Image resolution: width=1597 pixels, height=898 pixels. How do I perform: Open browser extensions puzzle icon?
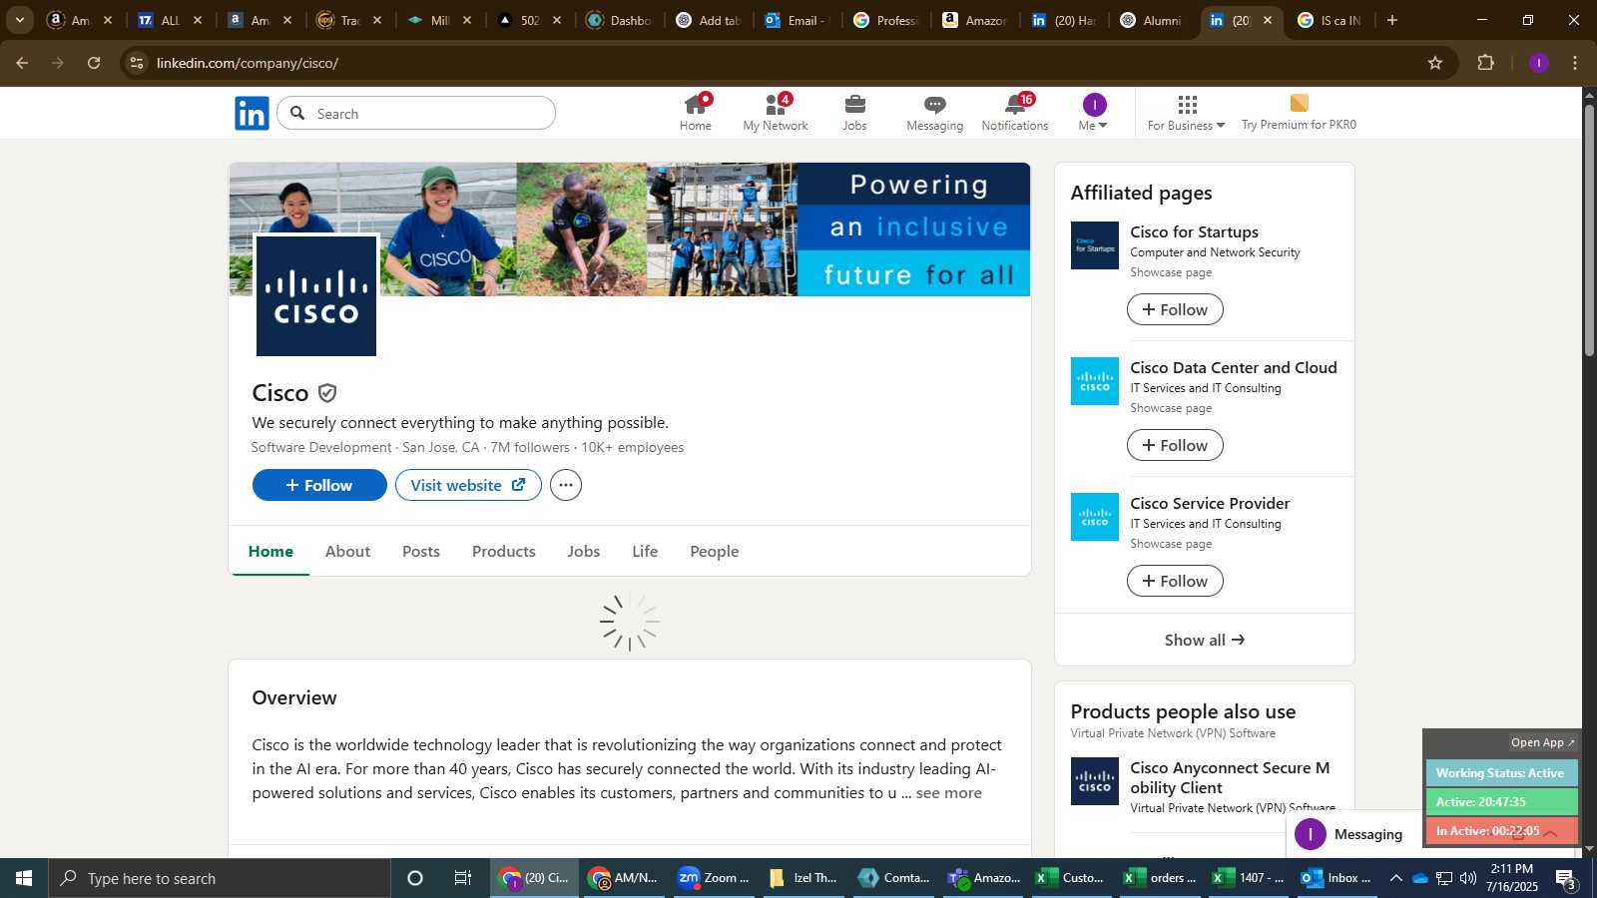coord(1485,63)
